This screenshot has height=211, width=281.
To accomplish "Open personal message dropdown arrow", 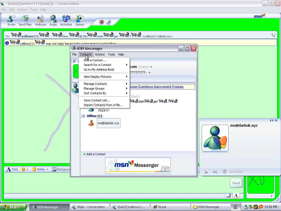I will pos(149,73).
